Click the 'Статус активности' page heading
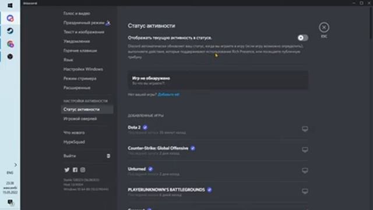 point(152,26)
